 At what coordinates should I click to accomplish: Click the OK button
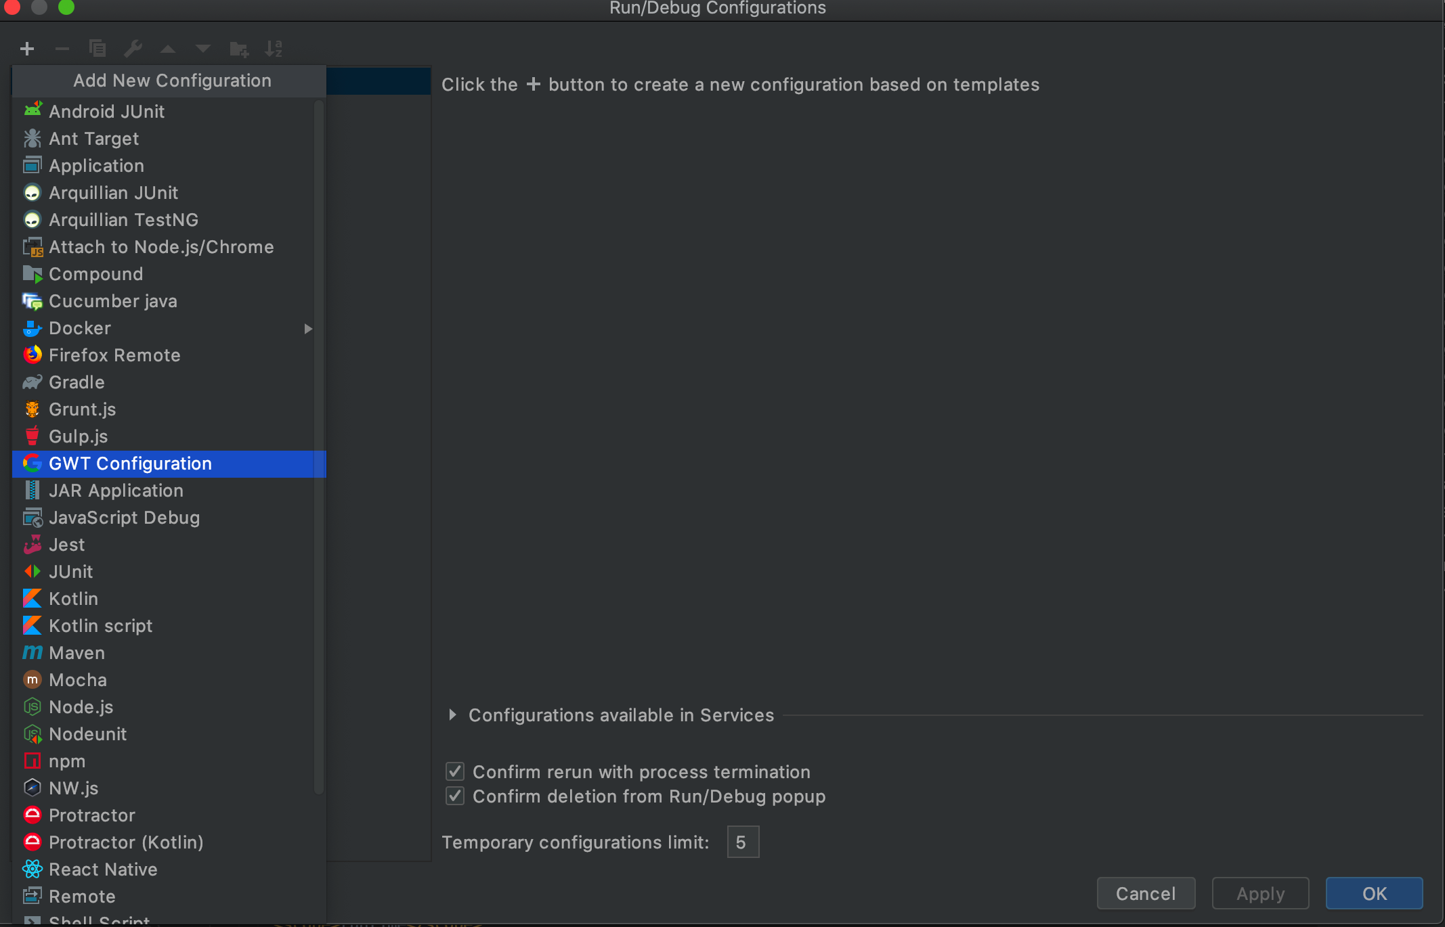[x=1374, y=894]
